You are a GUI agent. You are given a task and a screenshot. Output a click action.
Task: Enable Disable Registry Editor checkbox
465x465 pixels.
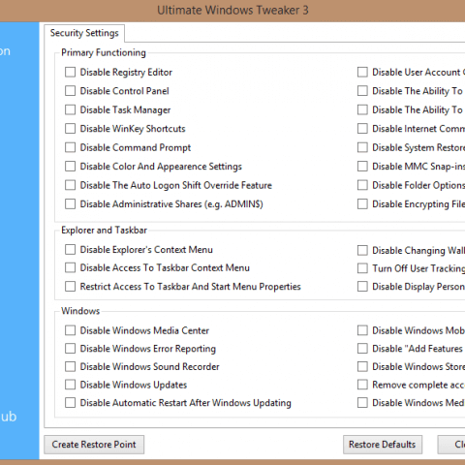(x=70, y=72)
